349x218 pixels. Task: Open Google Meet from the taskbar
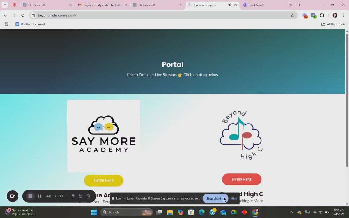click(234, 212)
